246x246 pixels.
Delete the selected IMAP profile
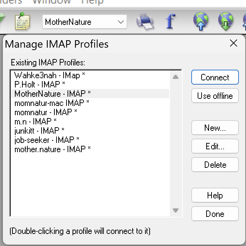pos(215,165)
